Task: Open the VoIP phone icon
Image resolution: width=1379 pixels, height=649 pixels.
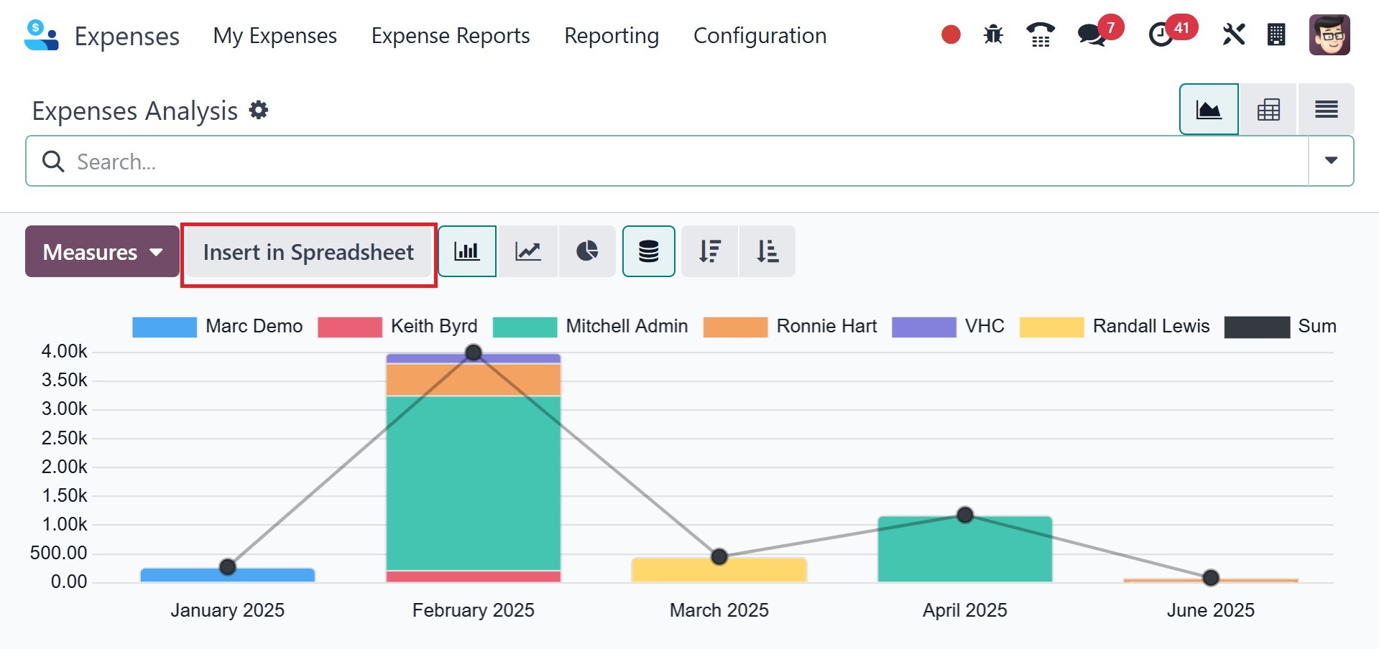Action: coord(1040,34)
